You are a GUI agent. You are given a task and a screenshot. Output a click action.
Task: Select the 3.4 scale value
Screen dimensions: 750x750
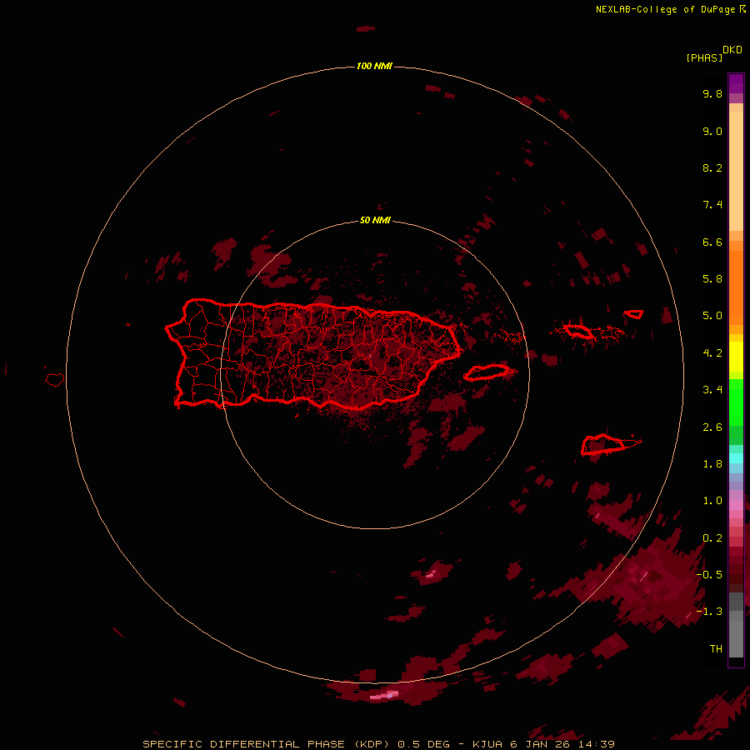712,390
